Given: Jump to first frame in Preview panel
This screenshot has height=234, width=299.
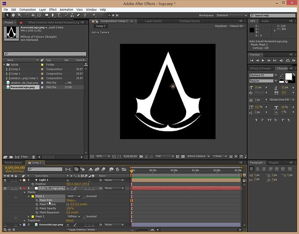Looking at the screenshot, I should point(252,61).
